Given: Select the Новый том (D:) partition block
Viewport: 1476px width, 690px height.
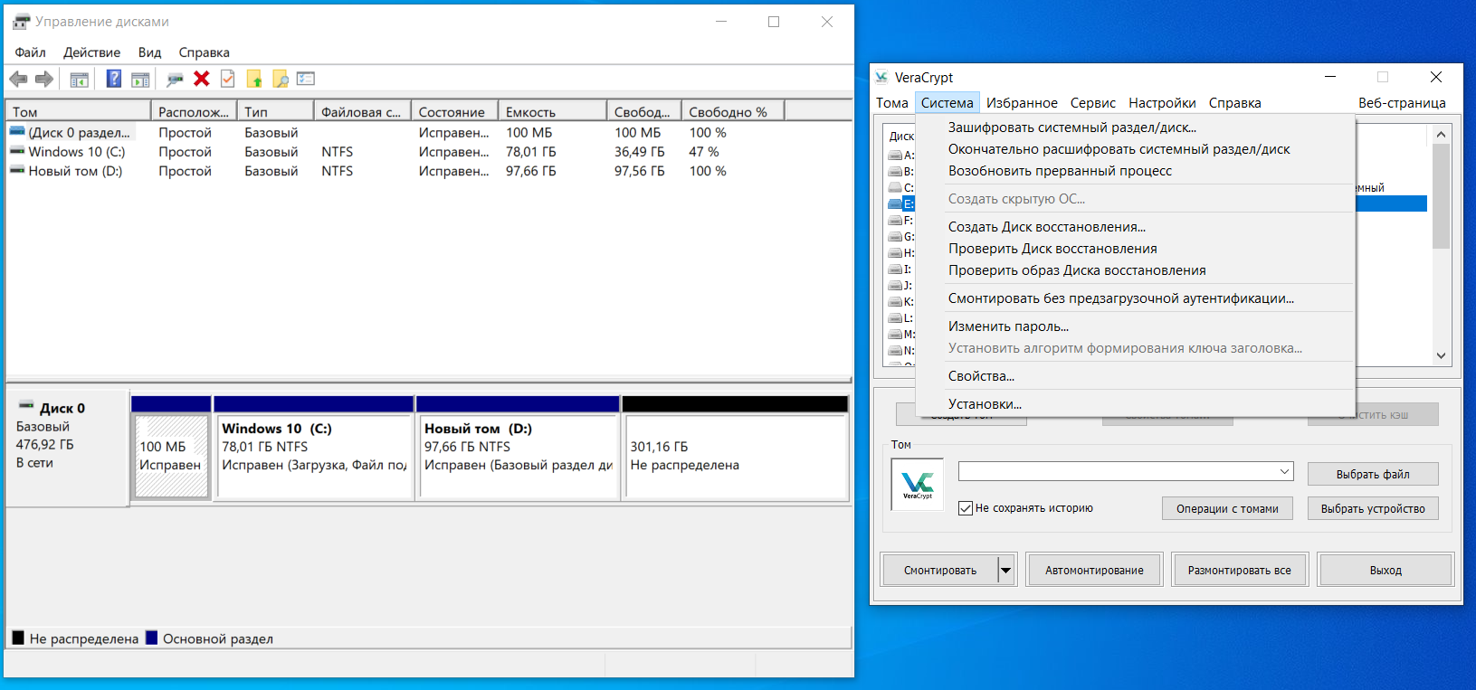Looking at the screenshot, I should (518, 448).
